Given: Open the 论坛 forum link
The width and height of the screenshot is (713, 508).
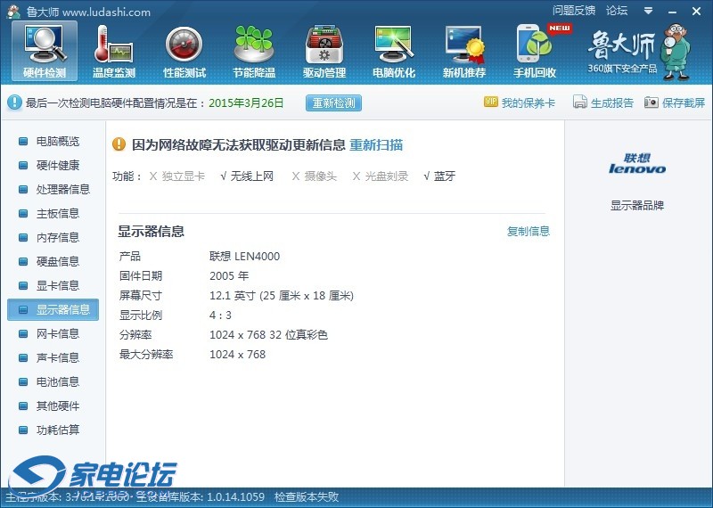Looking at the screenshot, I should click(617, 11).
